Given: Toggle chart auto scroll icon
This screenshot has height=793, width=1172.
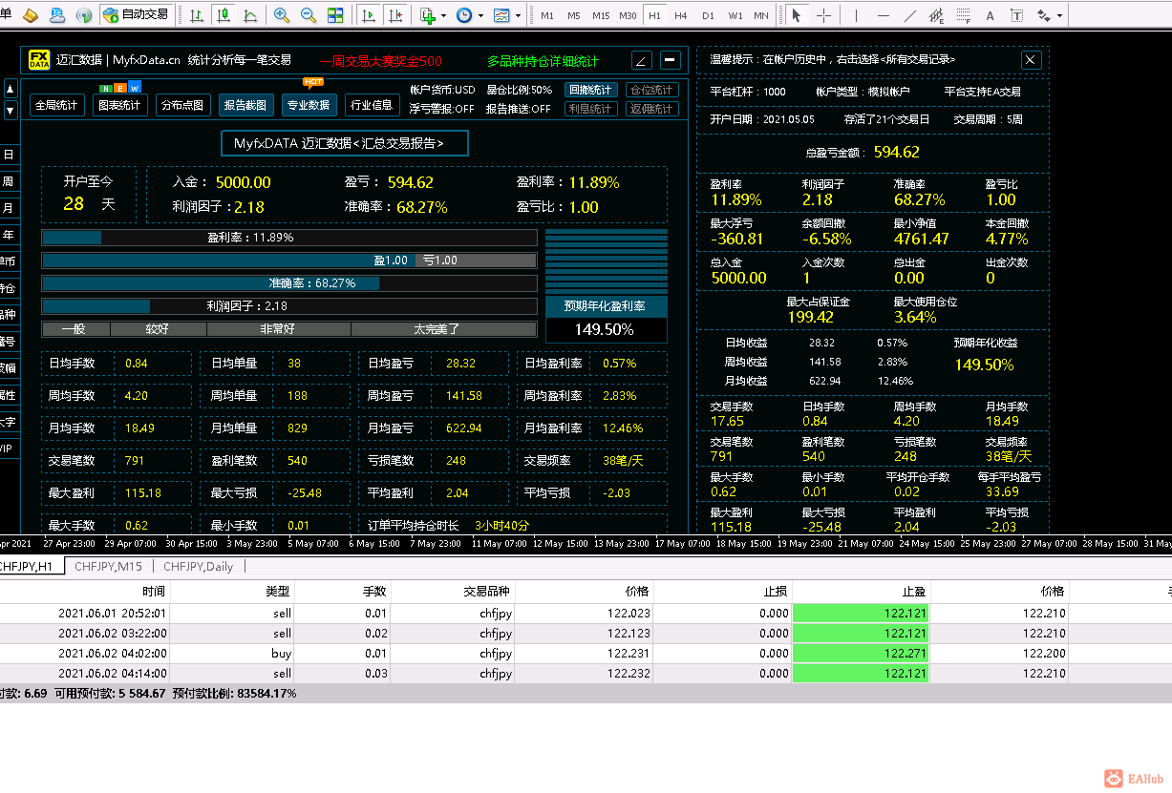Looking at the screenshot, I should click(369, 15).
